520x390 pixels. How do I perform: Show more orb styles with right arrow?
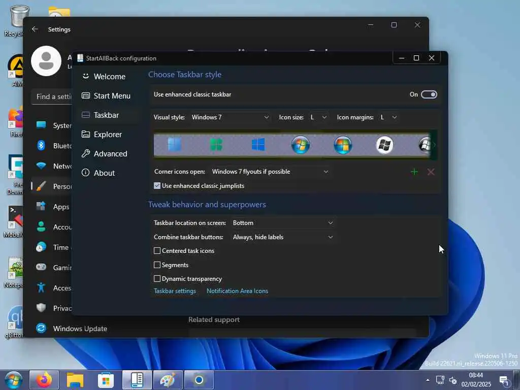tap(434, 145)
